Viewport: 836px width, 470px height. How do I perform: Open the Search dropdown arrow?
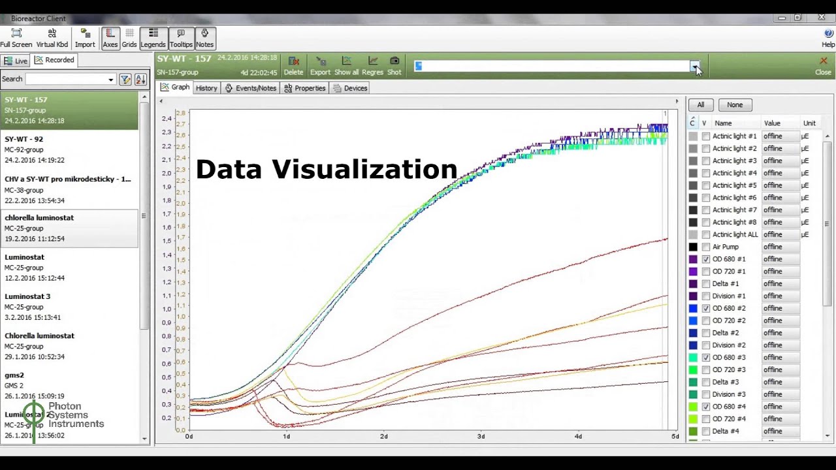(110, 80)
